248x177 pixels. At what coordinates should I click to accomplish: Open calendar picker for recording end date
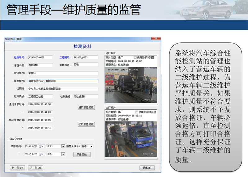coord(42,154)
